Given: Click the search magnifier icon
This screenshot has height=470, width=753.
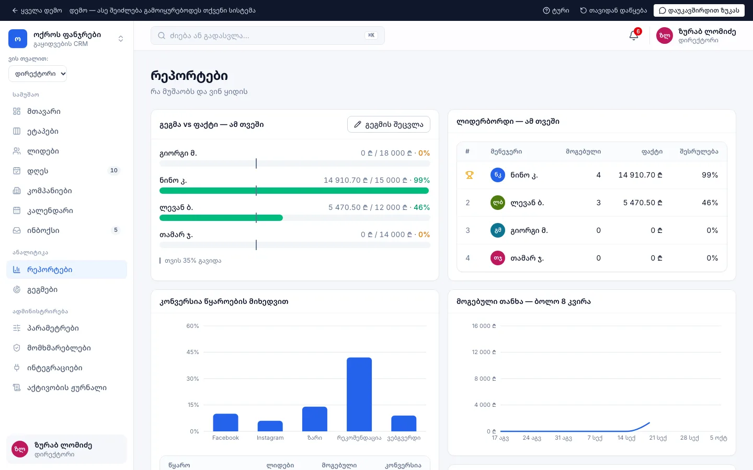Looking at the screenshot, I should tap(162, 36).
